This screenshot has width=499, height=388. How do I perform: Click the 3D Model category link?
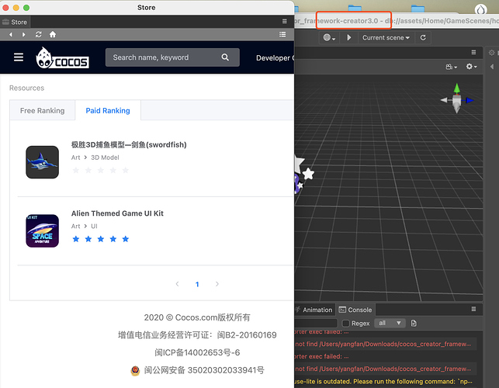tap(105, 158)
